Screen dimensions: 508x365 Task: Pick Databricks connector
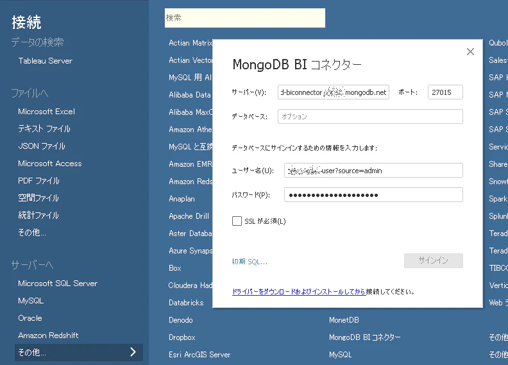tap(186, 303)
